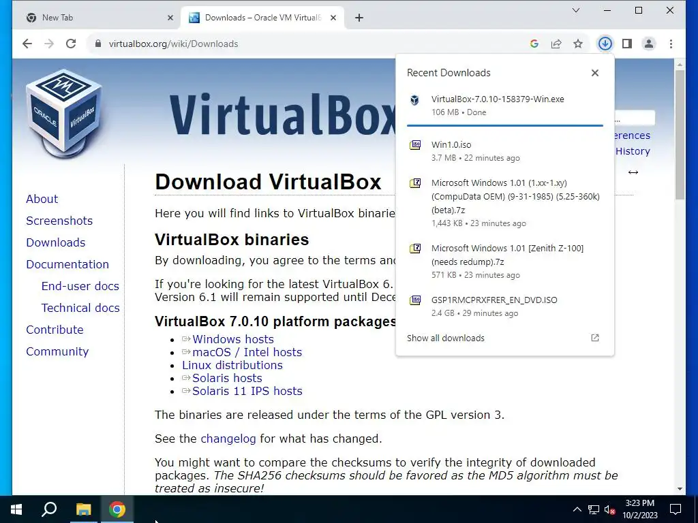Open End-user docs link
This screenshot has height=523, width=698.
[x=80, y=286]
